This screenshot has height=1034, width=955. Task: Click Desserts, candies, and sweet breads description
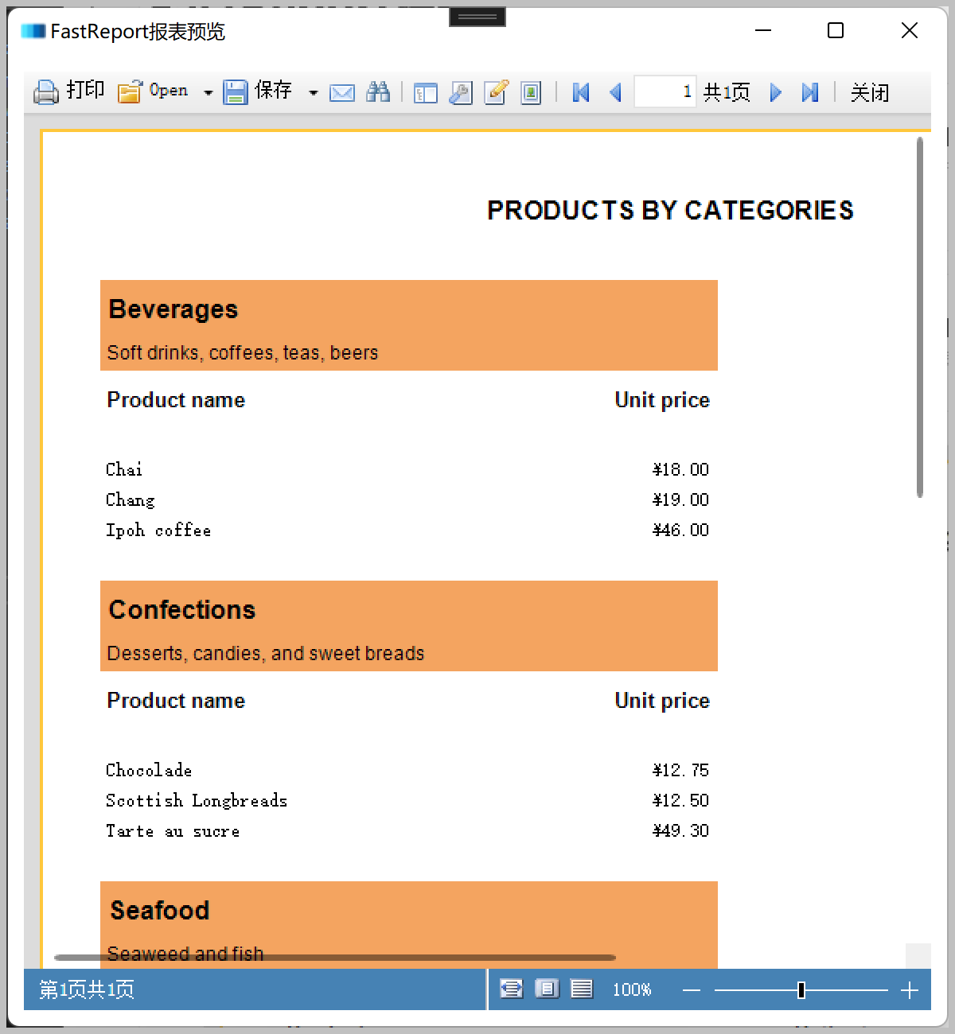pyautogui.click(x=266, y=653)
